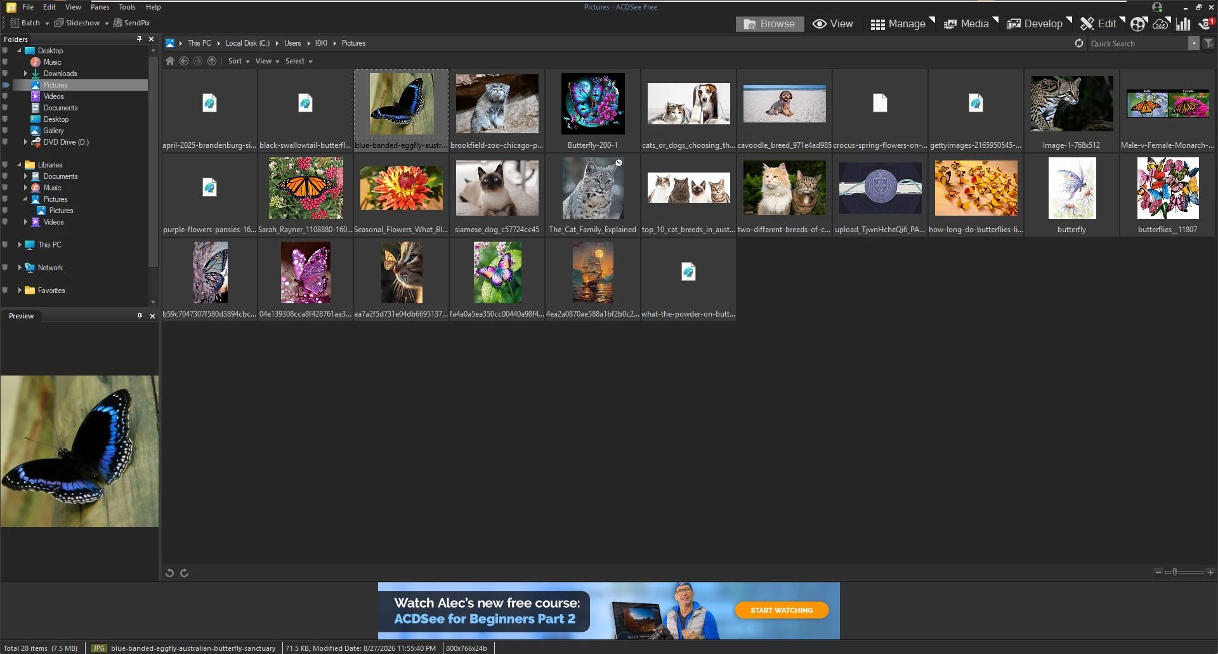Expand the This PC tree node
Screen dimensions: 1218x654
click(x=20, y=245)
